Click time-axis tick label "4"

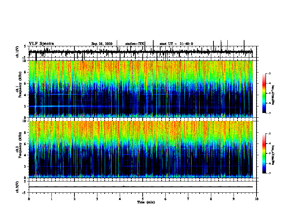120,199
